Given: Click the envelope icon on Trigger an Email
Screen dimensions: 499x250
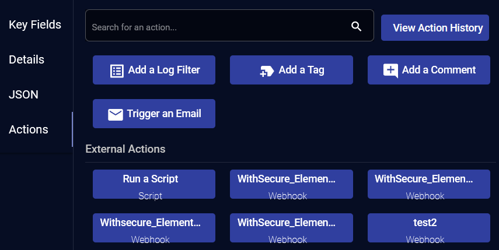Looking at the screenshot, I should [115, 114].
